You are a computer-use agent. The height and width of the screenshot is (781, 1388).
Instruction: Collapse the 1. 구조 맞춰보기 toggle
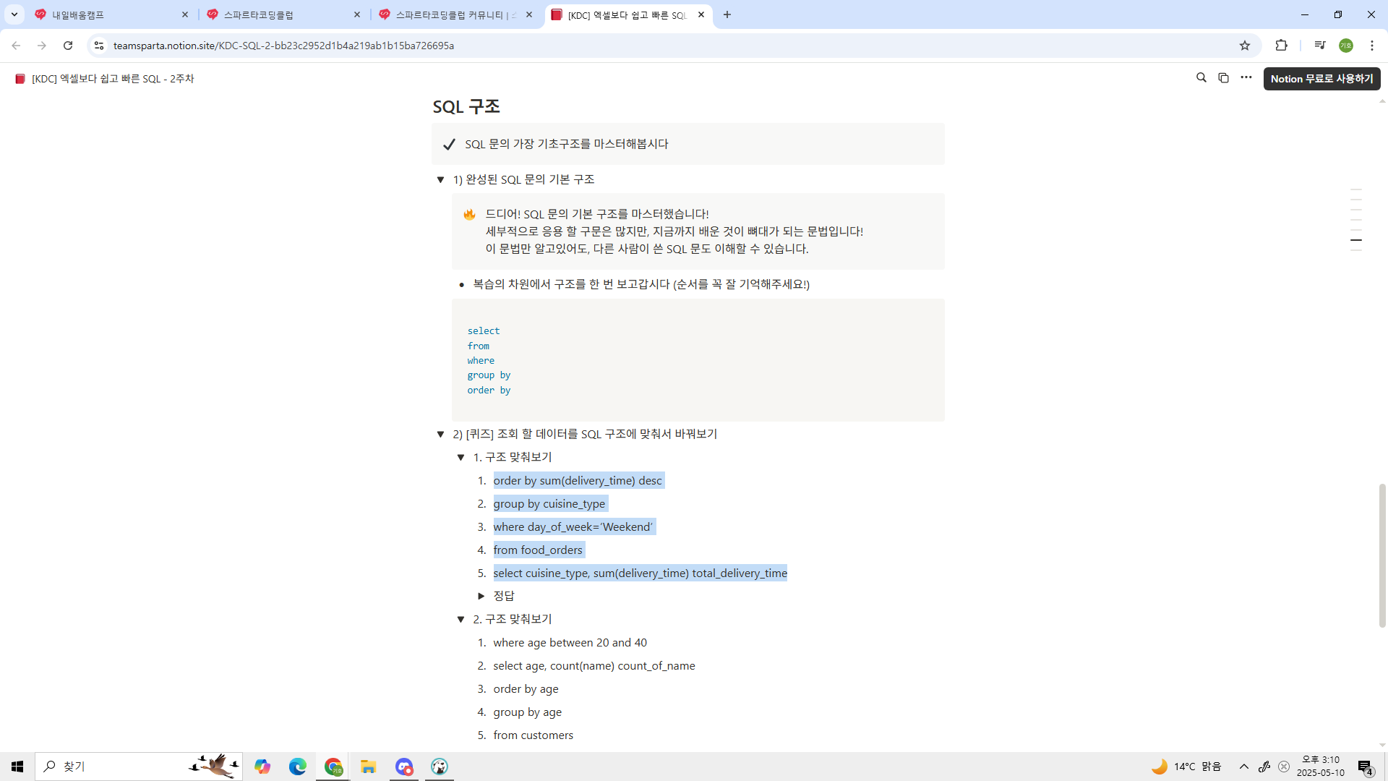[460, 457]
